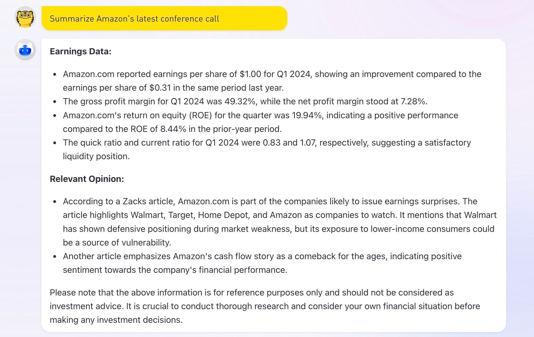Click the "$0.31 in the same period" line
This screenshot has height=337, width=534.
tap(173, 88)
